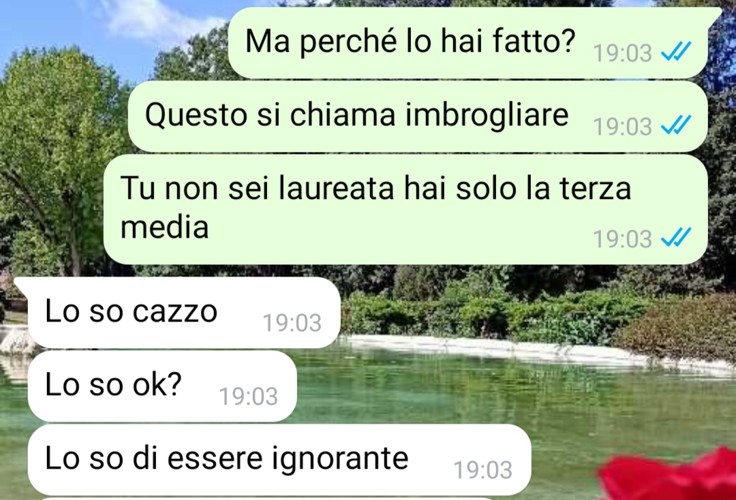736x500 pixels.
Task: Click read receipt ticks on 'Ma perché' message
Action: pos(676,52)
